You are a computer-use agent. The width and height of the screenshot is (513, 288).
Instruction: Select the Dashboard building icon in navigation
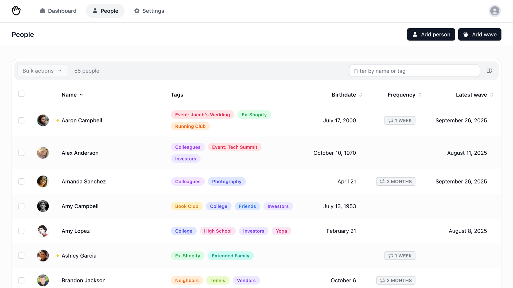[x=43, y=11]
